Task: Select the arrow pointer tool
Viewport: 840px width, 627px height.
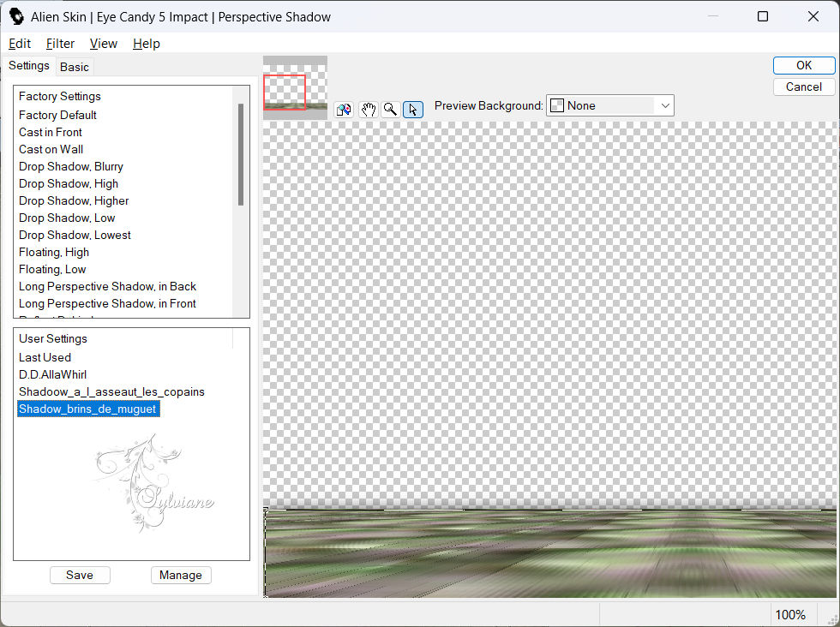Action: click(x=413, y=110)
